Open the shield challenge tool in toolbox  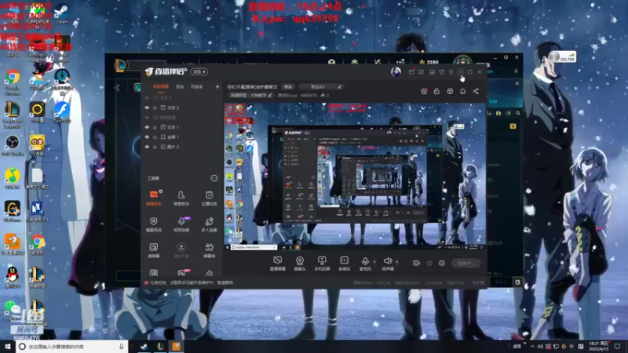coord(153,224)
